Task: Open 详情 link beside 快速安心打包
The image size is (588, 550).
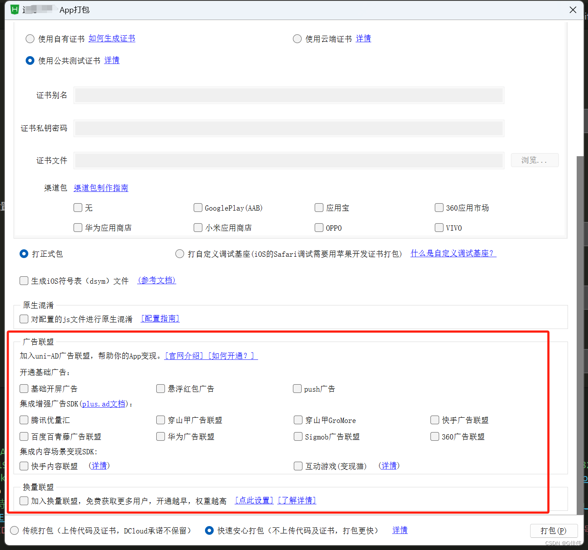Action: point(400,530)
